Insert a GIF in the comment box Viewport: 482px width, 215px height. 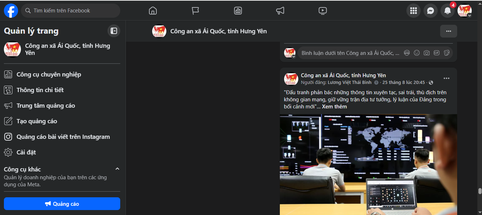[437, 53]
